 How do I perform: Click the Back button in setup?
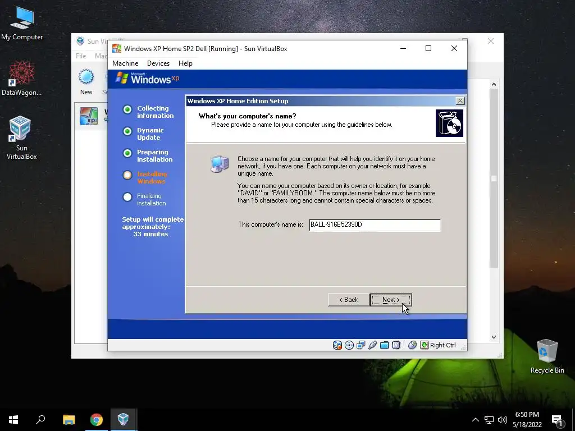(x=348, y=300)
